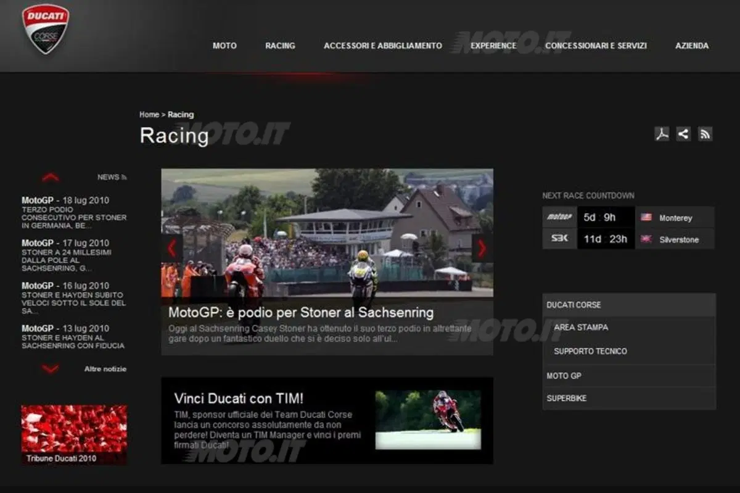Screen dimensions: 740x493
Task: Open the PDF export icon
Action: 662,134
